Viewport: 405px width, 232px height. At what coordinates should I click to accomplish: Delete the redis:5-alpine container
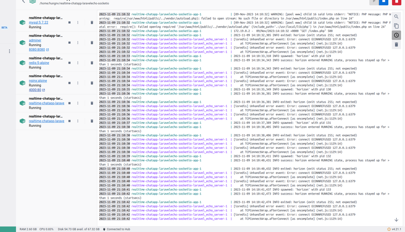[92, 63]
